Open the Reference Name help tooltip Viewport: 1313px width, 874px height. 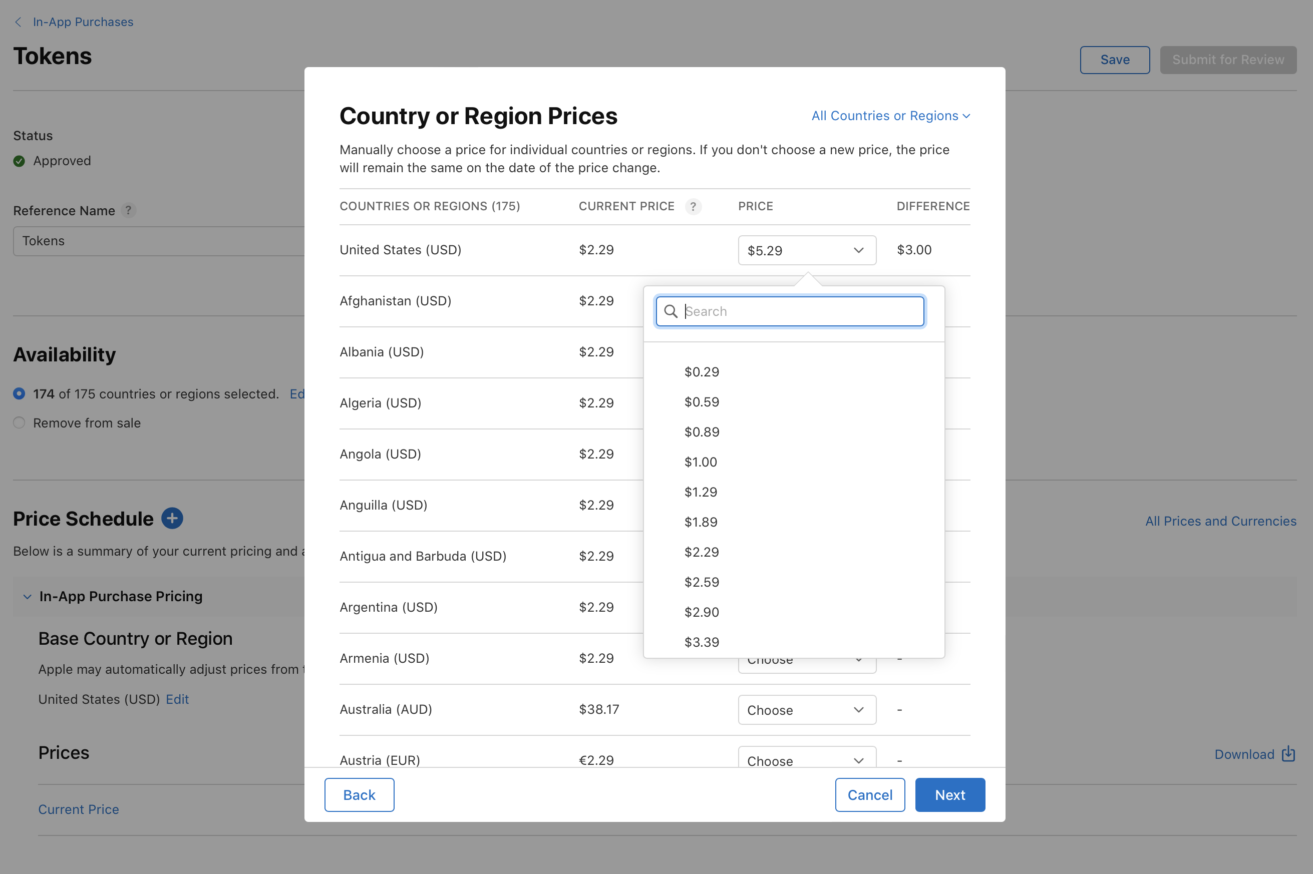point(129,211)
